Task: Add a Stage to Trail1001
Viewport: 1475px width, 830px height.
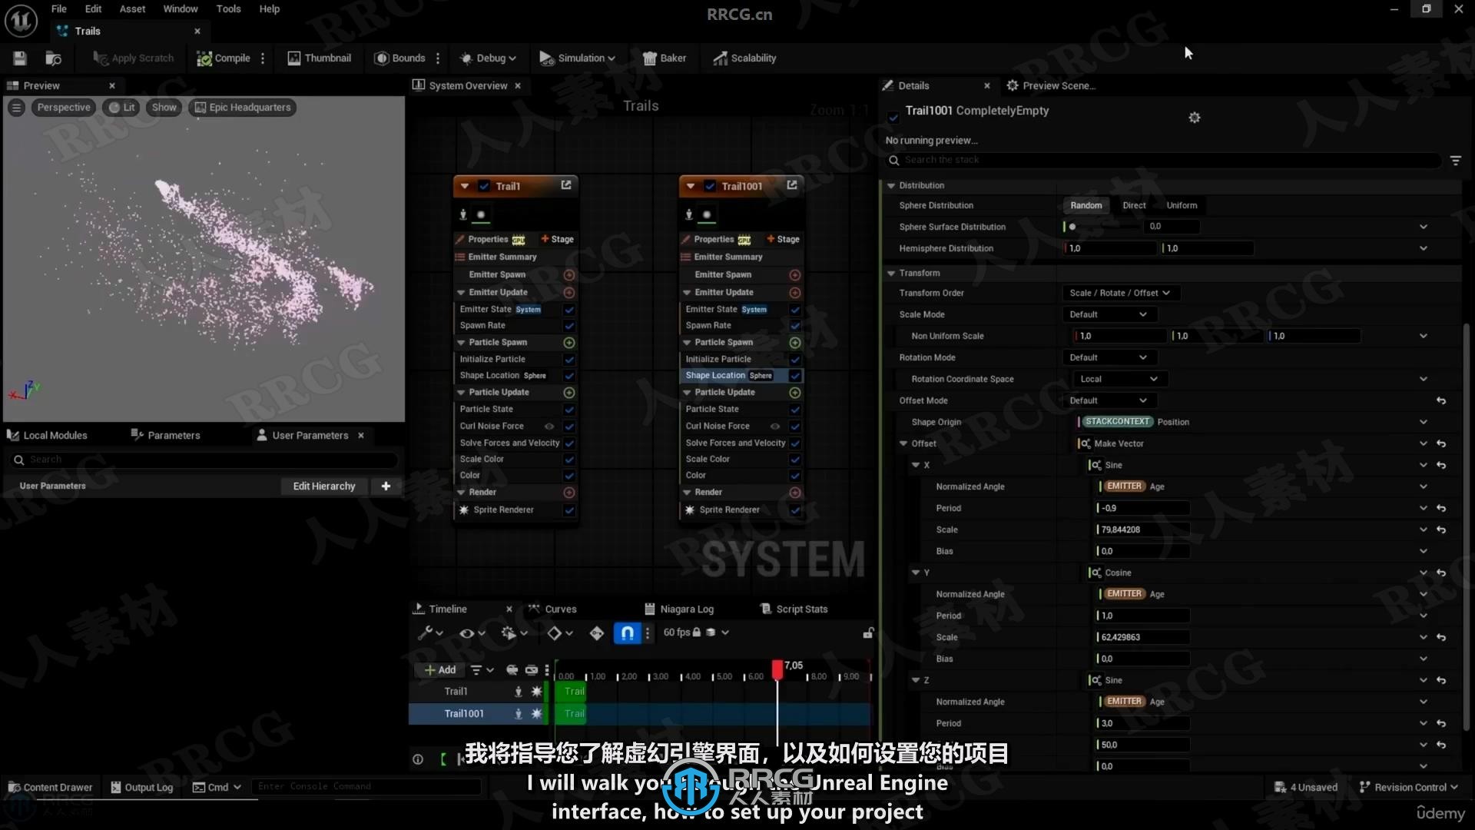Action: (x=783, y=239)
